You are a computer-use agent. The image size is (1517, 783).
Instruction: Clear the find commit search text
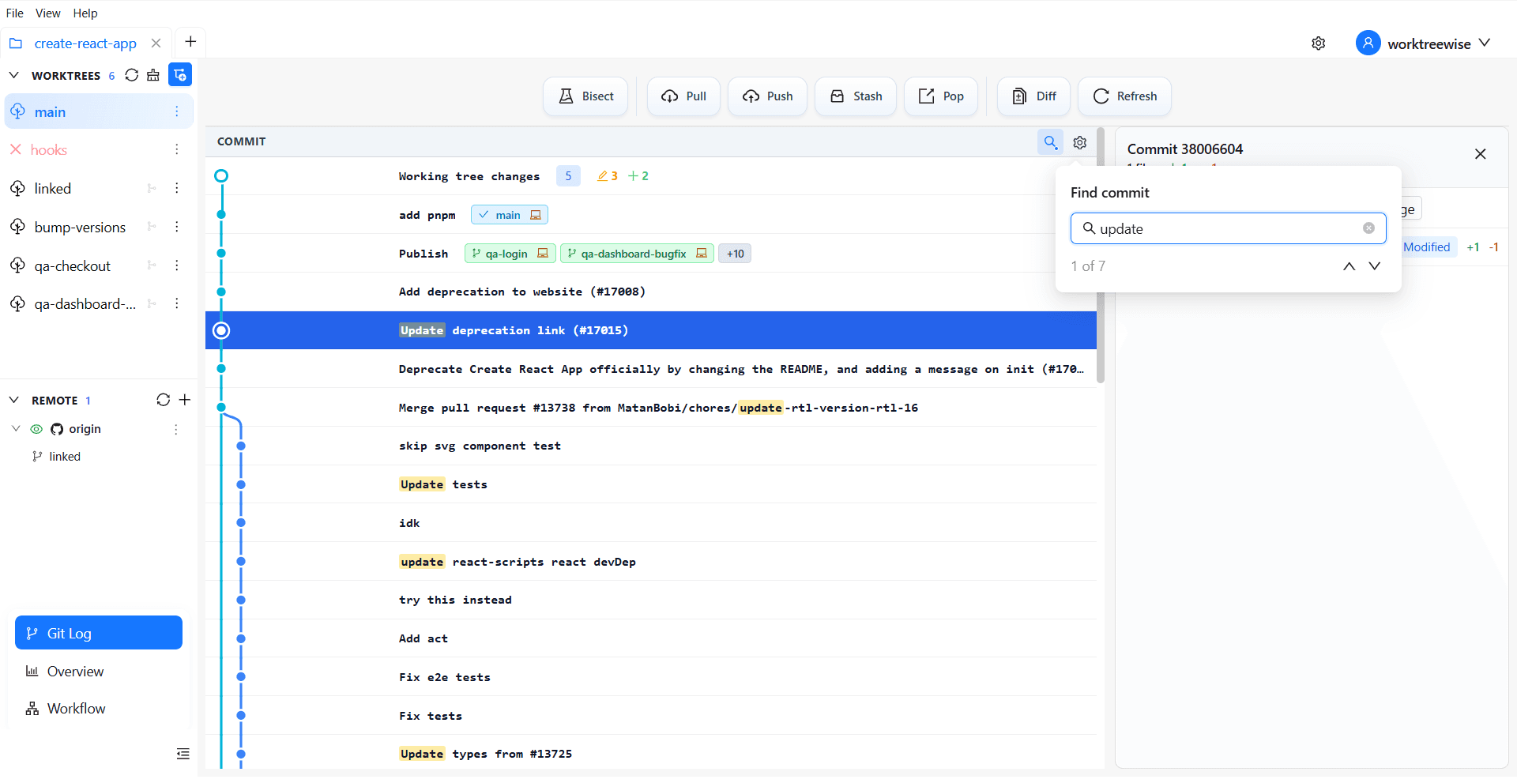[1368, 228]
